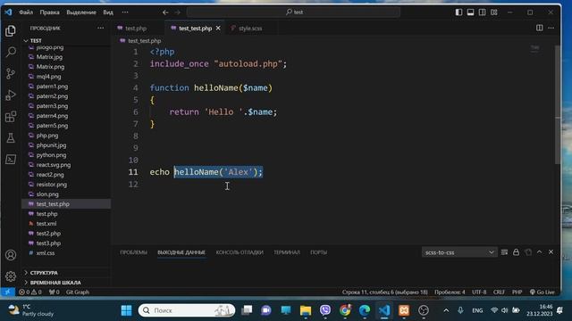The height and width of the screenshot is (321, 572).
Task: Open editor More Actions ellipsis
Action: 551,28
